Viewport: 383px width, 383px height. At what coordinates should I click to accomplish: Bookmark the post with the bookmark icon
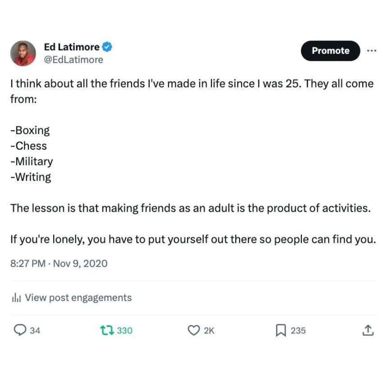(x=281, y=330)
